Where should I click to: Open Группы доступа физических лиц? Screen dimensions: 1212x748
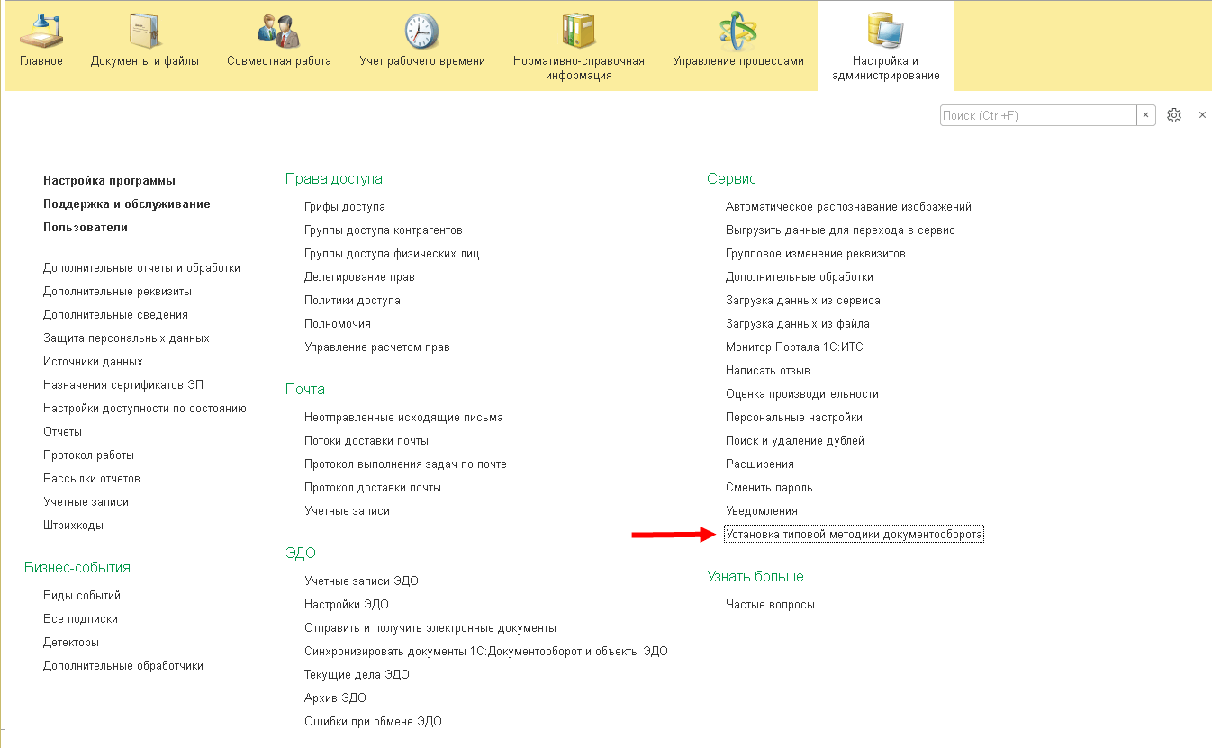point(392,254)
